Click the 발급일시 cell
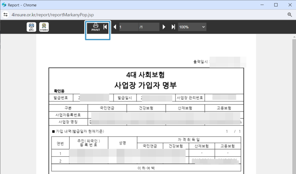Viewport: 296px width, 174px height. [x=125, y=97]
